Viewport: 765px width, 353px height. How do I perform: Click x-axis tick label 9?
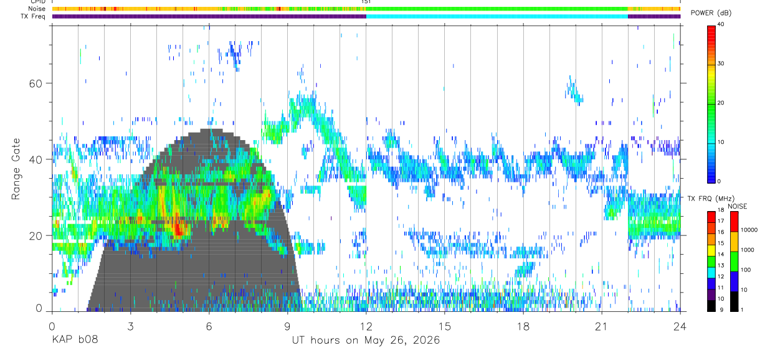287,326
